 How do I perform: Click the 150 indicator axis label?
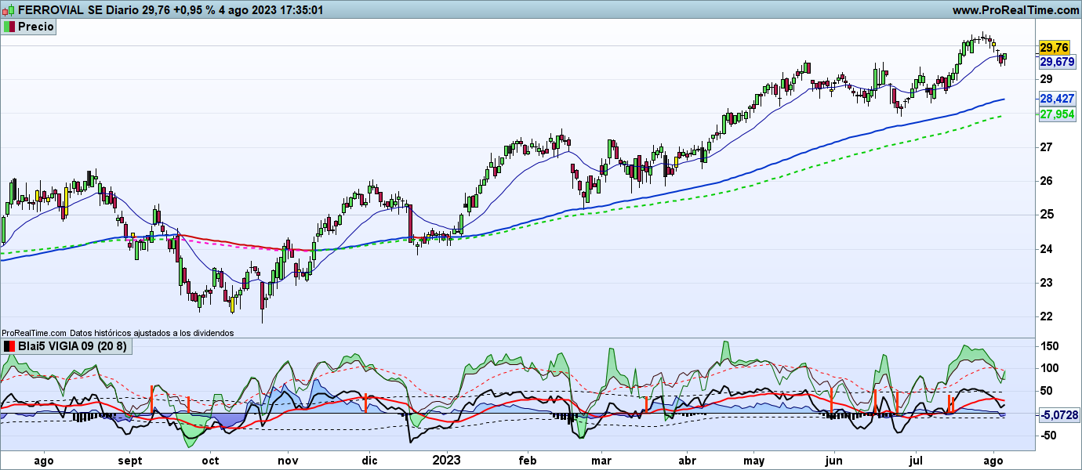tap(1049, 346)
